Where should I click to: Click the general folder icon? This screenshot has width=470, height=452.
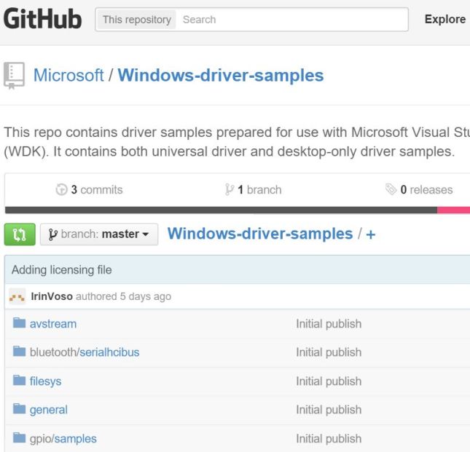point(19,410)
